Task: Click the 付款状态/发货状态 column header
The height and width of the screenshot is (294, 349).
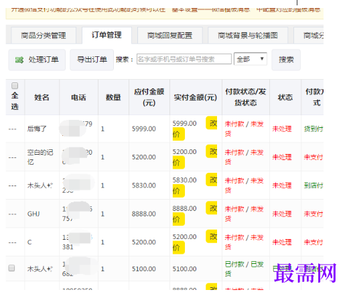Action: coord(246,97)
